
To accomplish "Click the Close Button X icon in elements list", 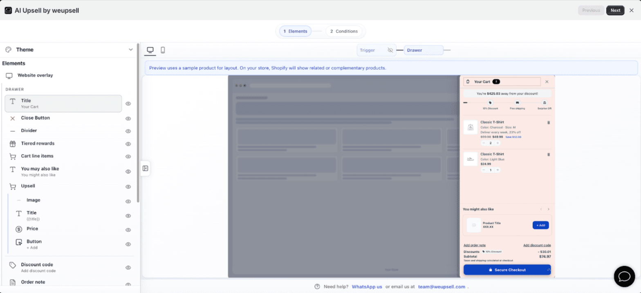I will [x=13, y=118].
